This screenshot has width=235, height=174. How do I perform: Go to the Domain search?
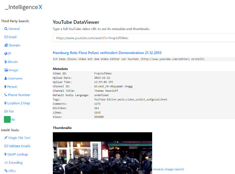[x=14, y=45]
